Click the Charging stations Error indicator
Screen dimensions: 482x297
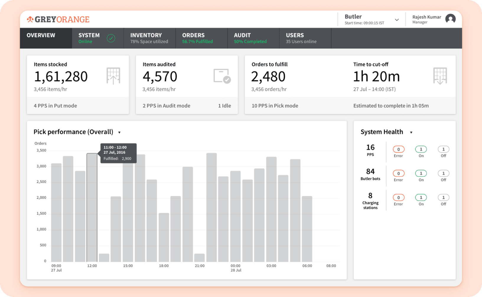coord(398,197)
